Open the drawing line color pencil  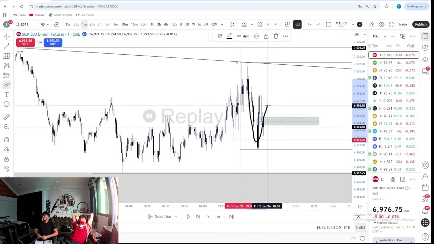pos(230,36)
